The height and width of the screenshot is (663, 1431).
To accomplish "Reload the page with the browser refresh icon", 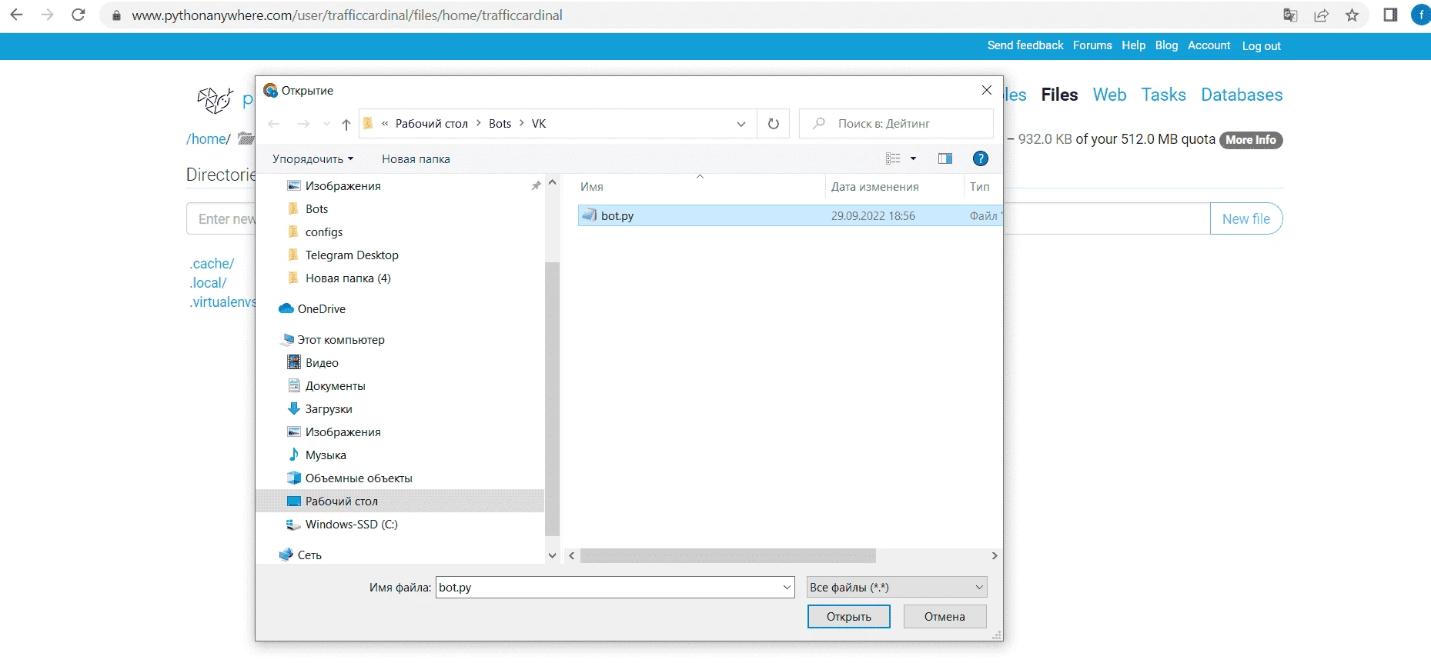I will (x=78, y=15).
